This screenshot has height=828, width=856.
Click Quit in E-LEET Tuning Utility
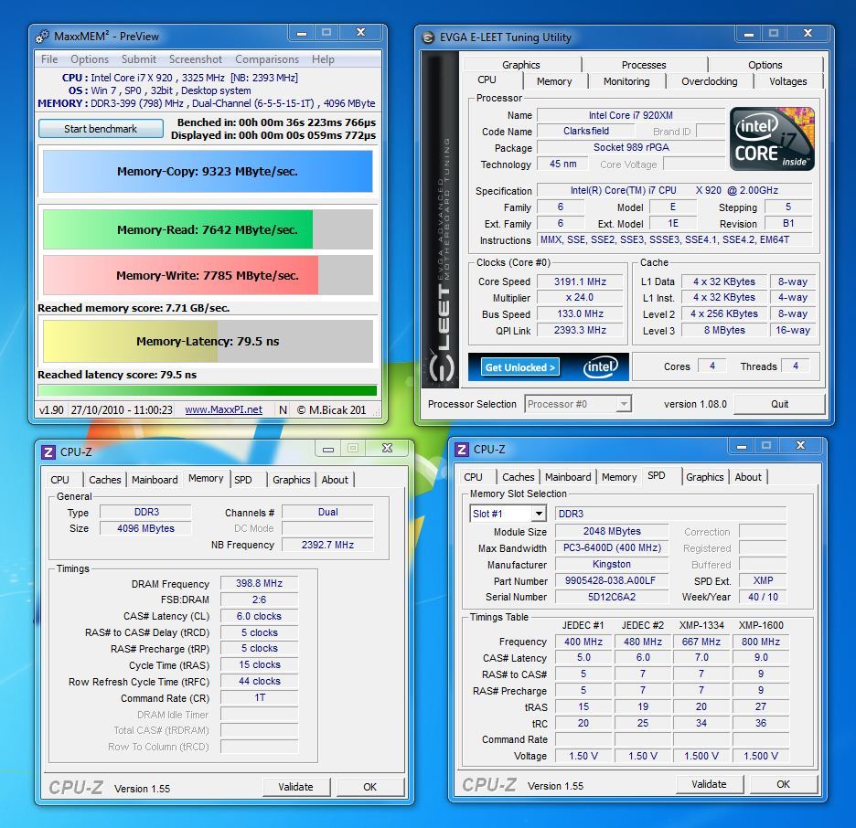pos(779,404)
